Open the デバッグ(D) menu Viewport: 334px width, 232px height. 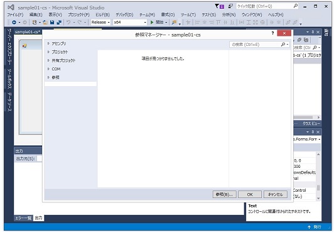124,14
